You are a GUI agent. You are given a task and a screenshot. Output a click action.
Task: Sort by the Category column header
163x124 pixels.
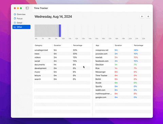[38, 45]
